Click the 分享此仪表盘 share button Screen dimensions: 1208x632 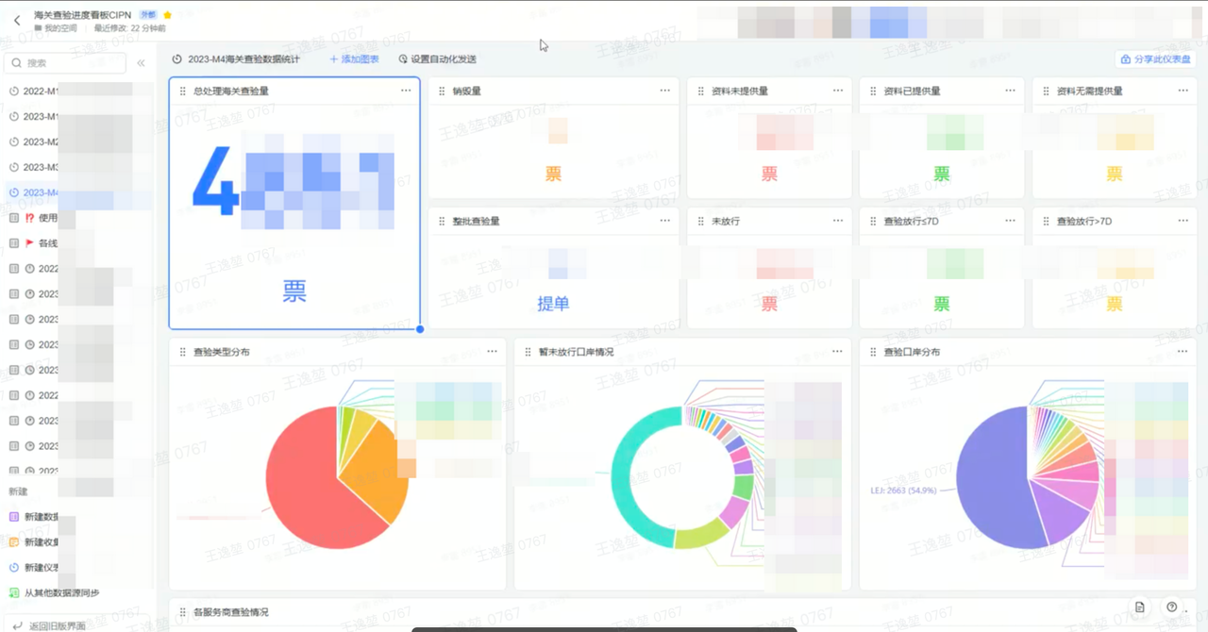1155,59
